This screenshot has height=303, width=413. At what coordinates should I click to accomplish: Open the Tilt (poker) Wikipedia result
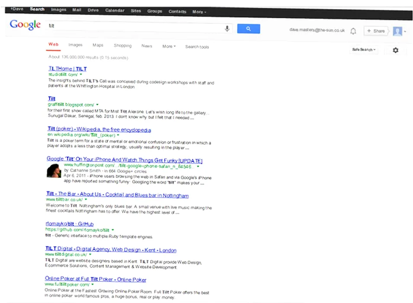(99, 130)
